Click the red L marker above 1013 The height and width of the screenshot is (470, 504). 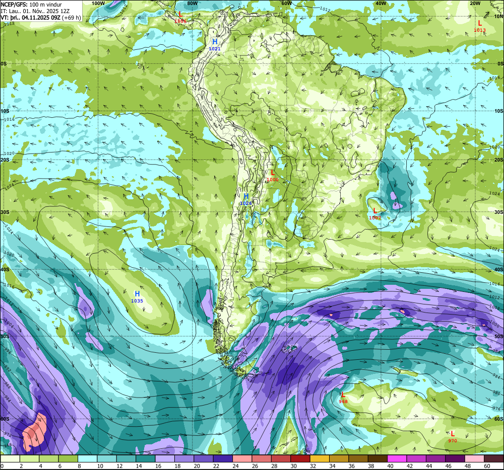point(480,23)
